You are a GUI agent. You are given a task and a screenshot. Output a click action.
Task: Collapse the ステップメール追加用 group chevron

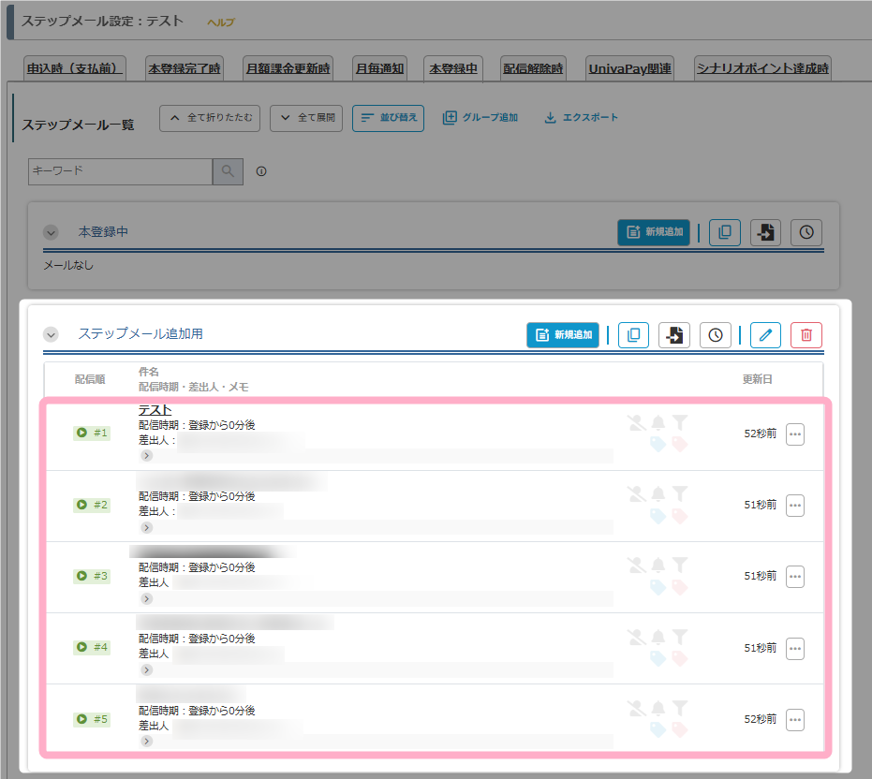52,334
